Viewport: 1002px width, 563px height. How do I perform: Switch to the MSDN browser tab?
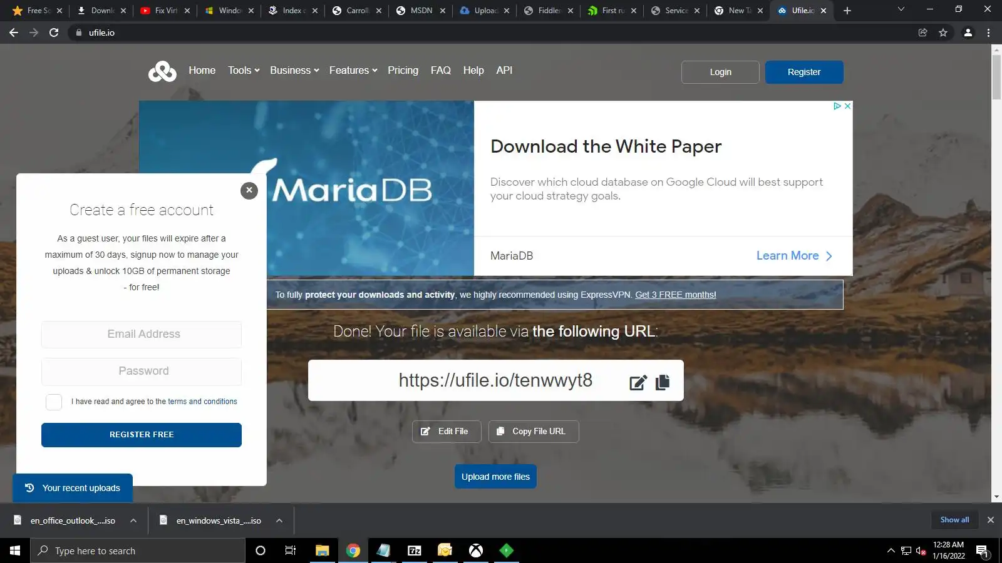[x=421, y=11]
